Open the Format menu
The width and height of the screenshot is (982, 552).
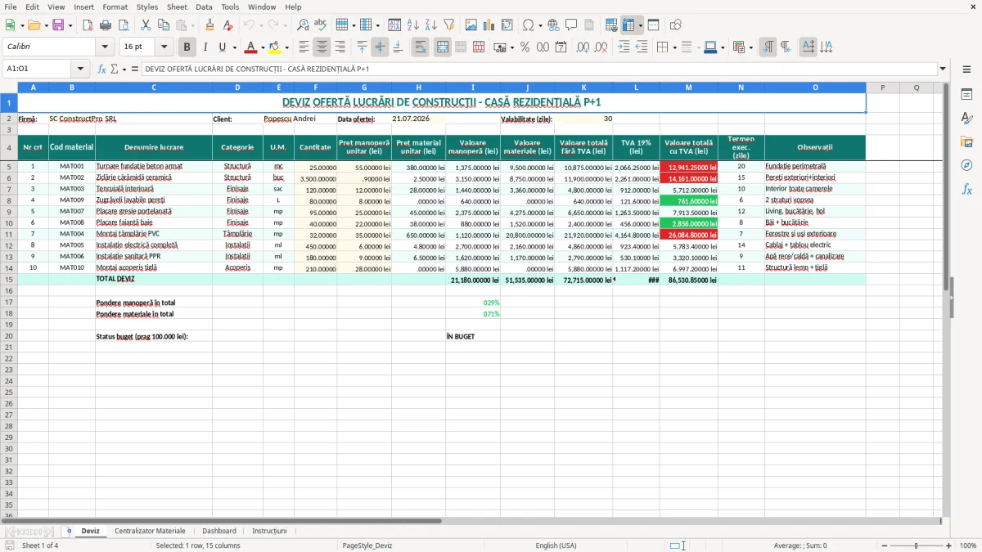[115, 7]
